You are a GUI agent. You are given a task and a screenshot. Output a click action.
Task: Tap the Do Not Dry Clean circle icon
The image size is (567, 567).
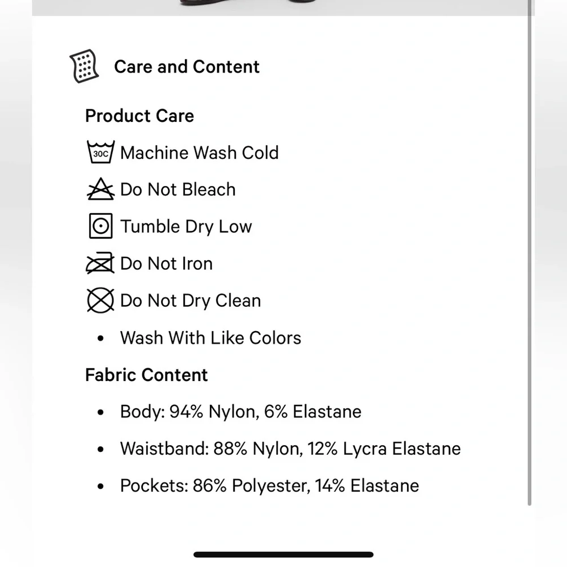point(100,301)
